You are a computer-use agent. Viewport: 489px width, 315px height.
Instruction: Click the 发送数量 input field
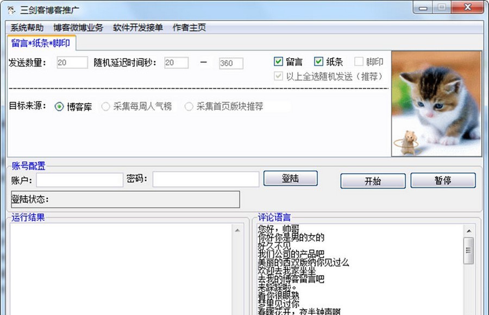click(x=72, y=62)
